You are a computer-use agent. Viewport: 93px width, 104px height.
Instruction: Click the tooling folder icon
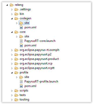tap(16, 100)
